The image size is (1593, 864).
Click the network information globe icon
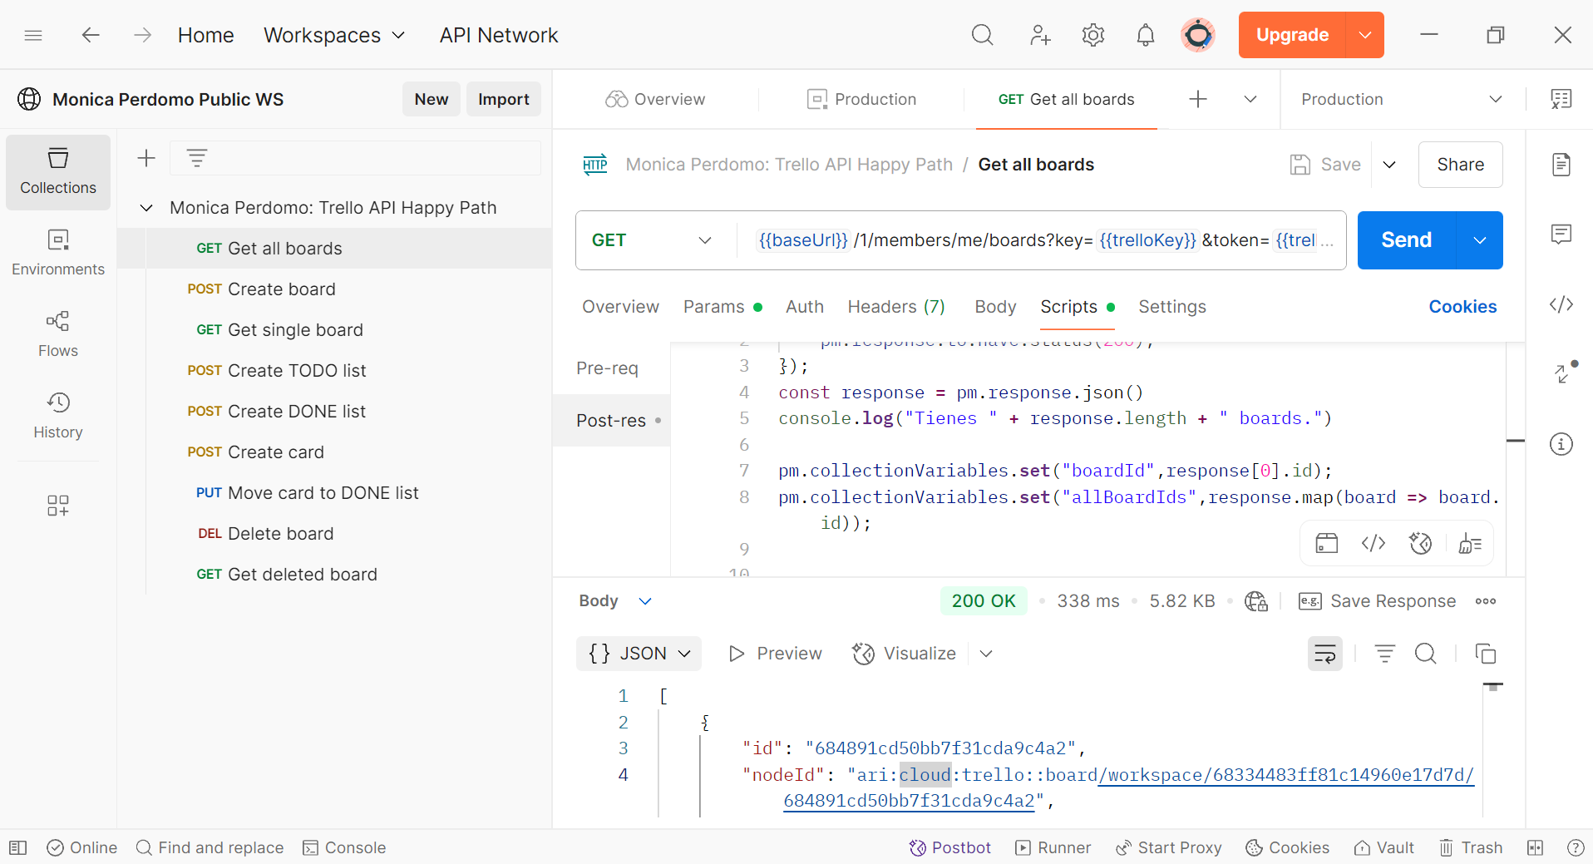[1256, 601]
